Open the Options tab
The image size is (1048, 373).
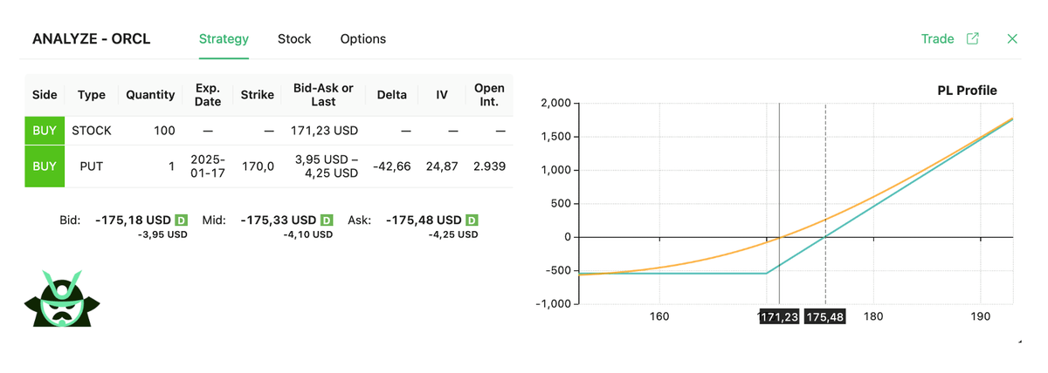tap(363, 39)
